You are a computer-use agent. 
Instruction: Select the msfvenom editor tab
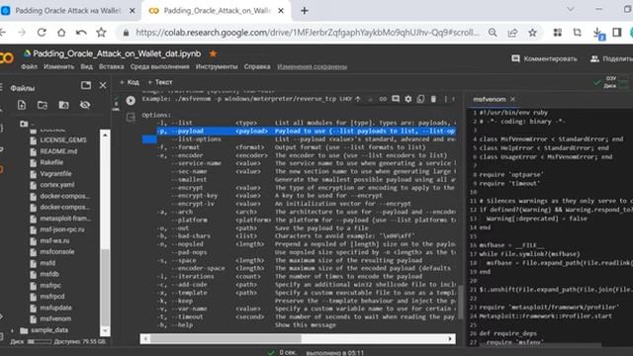click(490, 99)
